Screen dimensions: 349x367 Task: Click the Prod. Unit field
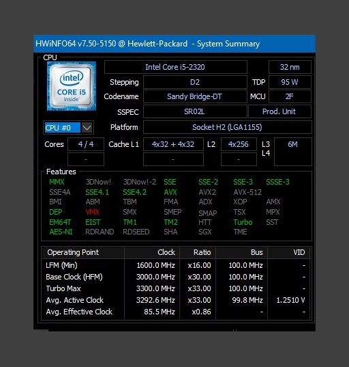click(x=279, y=111)
